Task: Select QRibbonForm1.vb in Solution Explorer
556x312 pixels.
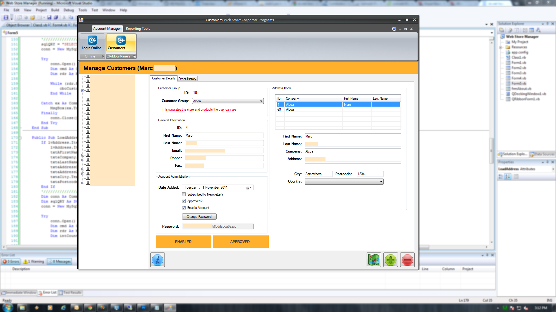Action: [x=525, y=99]
